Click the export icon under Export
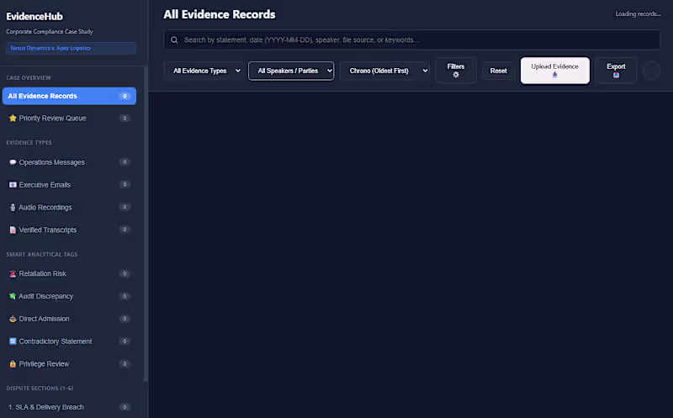673x418 pixels. point(616,75)
